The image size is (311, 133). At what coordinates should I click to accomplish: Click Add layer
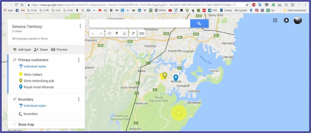[x=22, y=50]
